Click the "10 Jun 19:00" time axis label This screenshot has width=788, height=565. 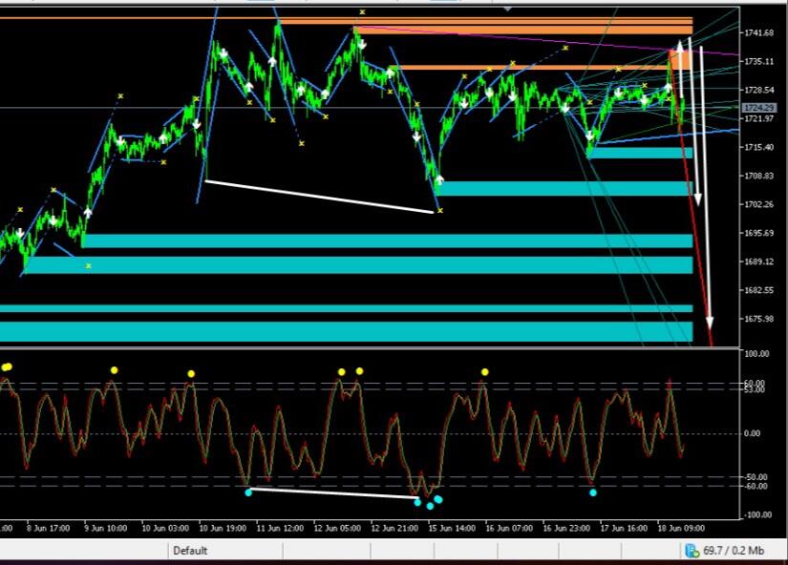point(223,529)
